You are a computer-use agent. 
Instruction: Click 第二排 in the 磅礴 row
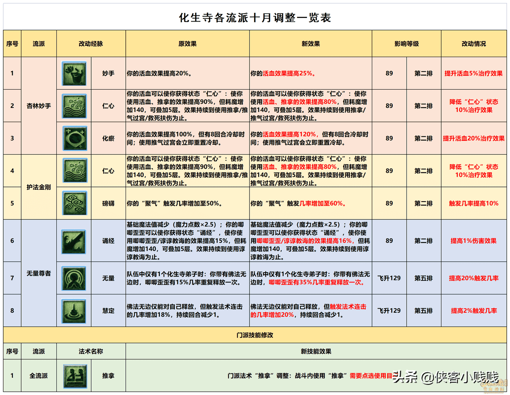point(424,203)
